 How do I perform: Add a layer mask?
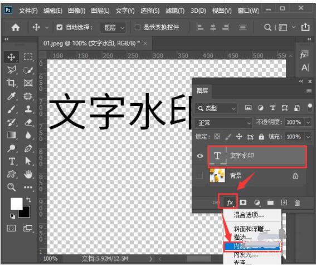coord(243,202)
